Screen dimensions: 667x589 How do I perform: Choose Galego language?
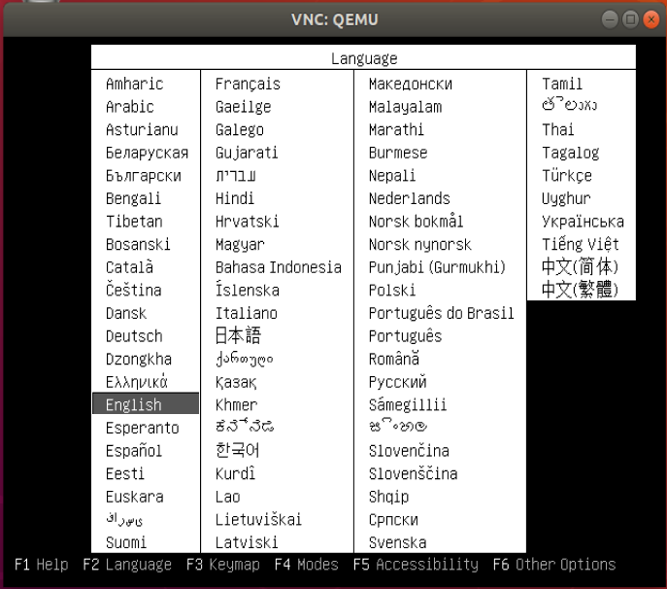pos(240,130)
